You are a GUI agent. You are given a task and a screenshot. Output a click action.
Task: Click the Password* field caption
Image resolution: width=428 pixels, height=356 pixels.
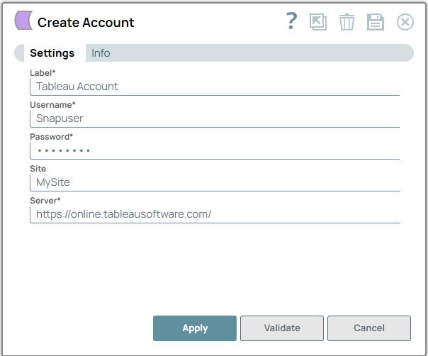point(52,137)
